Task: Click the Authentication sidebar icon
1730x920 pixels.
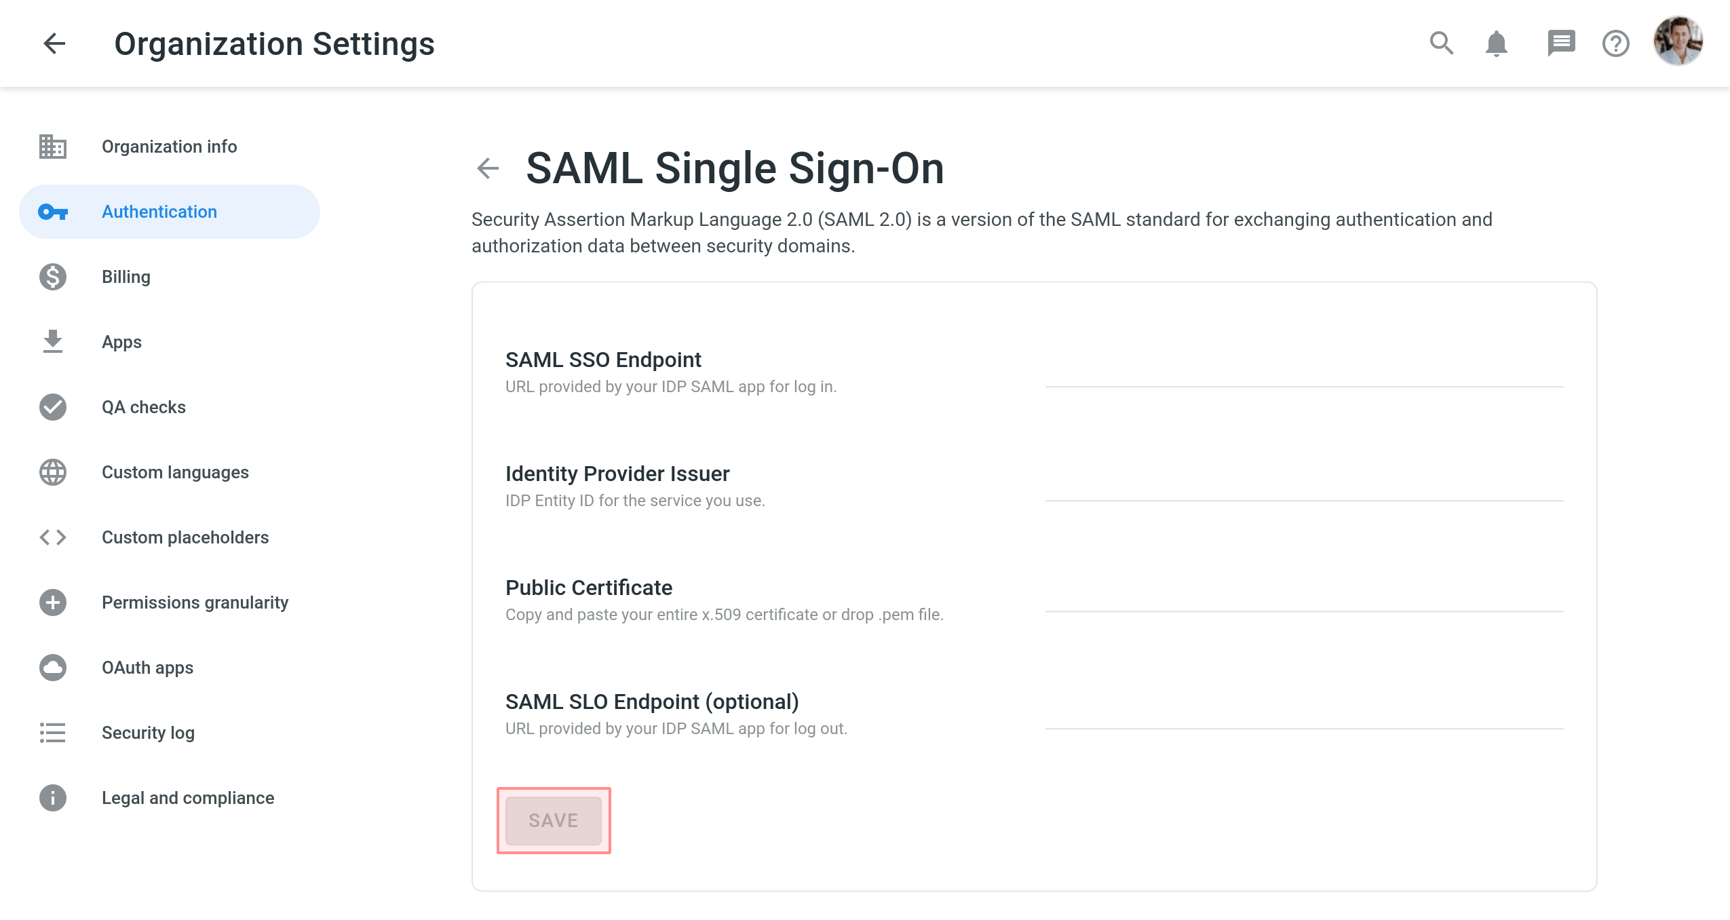Action: 54,212
